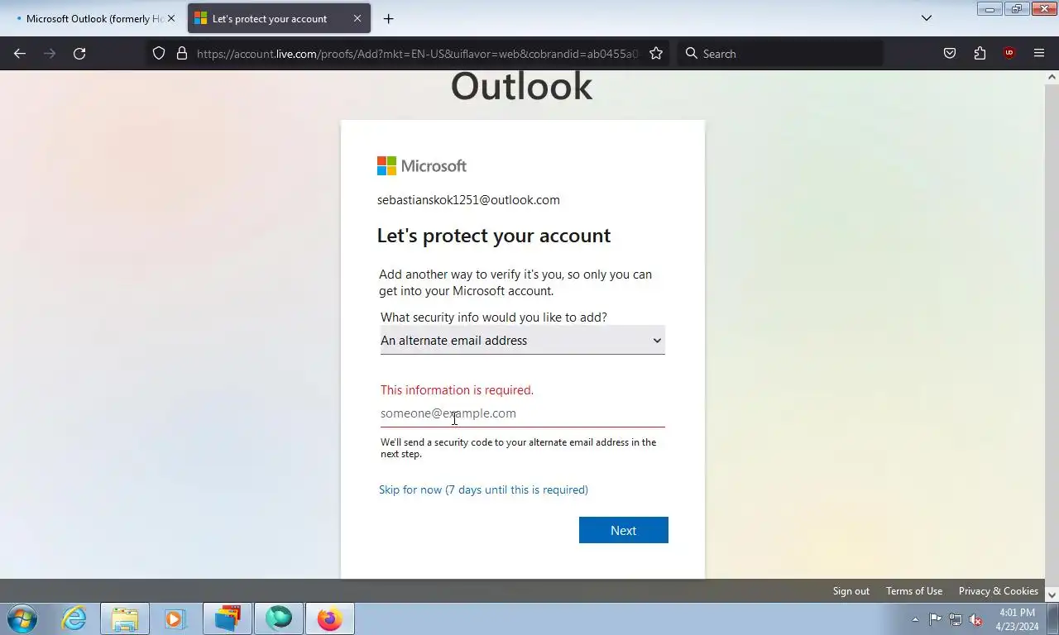Open the Firefox extensions puzzle icon
The height and width of the screenshot is (635, 1059).
coord(980,53)
